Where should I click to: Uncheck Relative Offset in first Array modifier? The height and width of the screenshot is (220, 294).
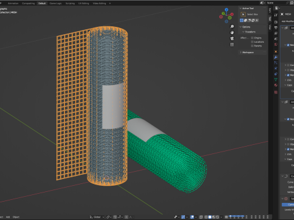288,45
